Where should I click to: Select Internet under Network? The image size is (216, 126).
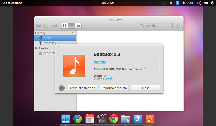tap(46, 53)
